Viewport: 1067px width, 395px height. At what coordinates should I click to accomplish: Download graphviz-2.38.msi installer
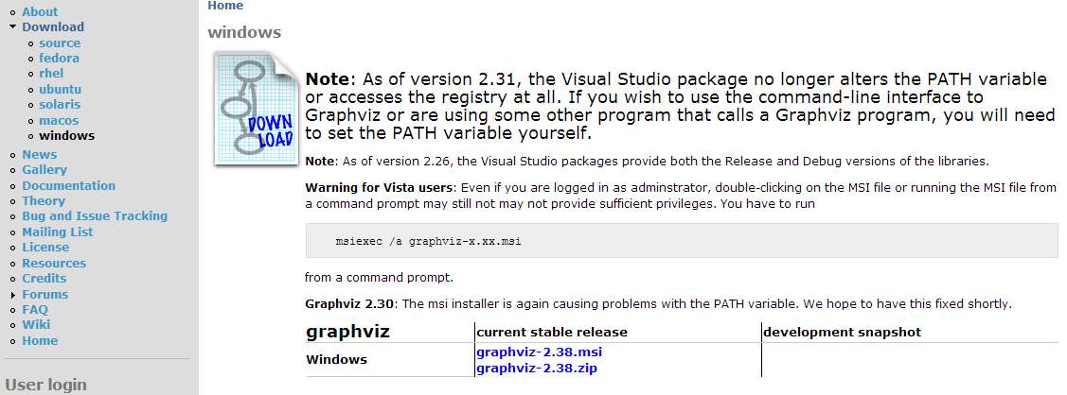pos(539,352)
